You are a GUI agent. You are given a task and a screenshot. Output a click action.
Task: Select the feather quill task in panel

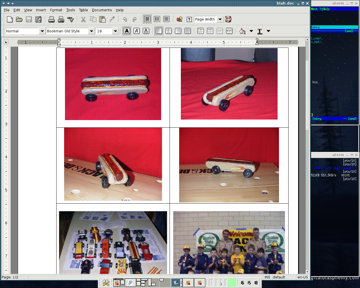coord(176,283)
